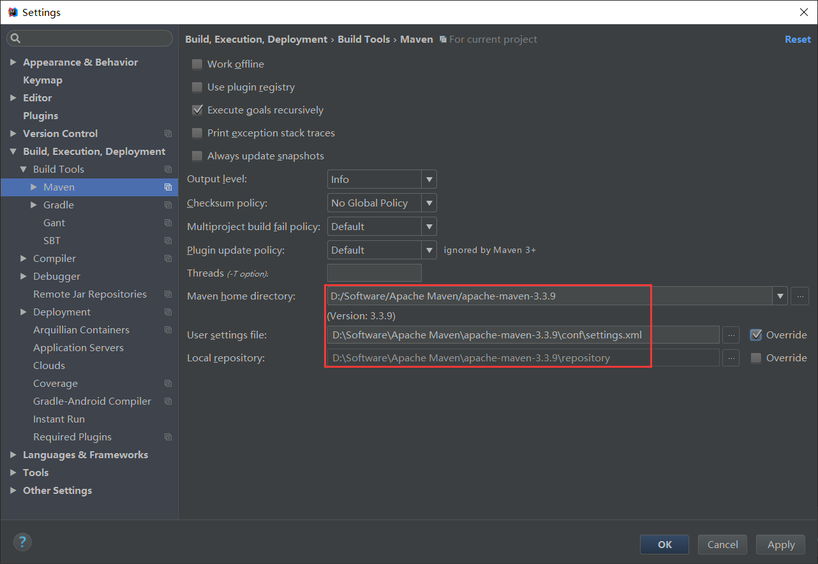This screenshot has width=818, height=564.
Task: Click the project-level icon beside Version Control
Action: tap(168, 134)
